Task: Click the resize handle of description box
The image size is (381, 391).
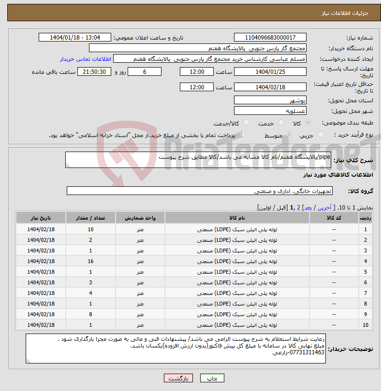Action: coord(68,165)
